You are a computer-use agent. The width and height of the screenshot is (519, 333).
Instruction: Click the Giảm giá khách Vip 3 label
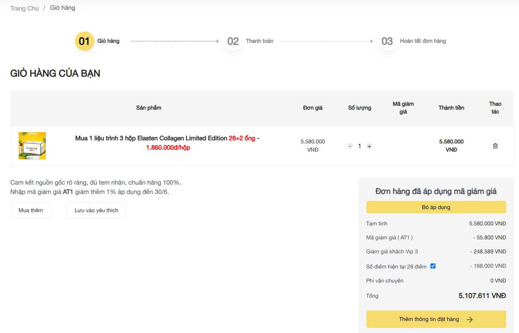392,251
